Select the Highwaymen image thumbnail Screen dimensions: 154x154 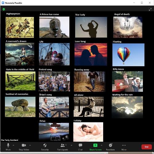click(20, 27)
